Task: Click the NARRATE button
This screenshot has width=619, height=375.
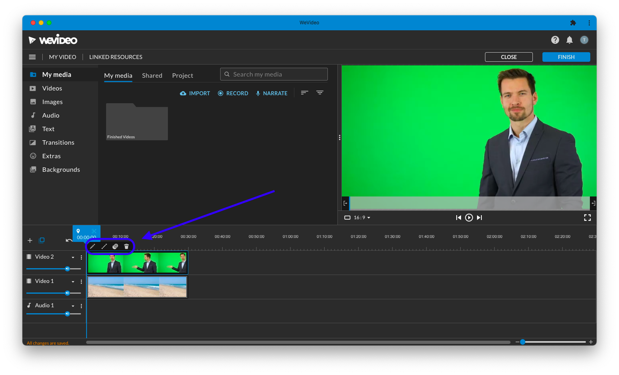Action: tap(272, 93)
